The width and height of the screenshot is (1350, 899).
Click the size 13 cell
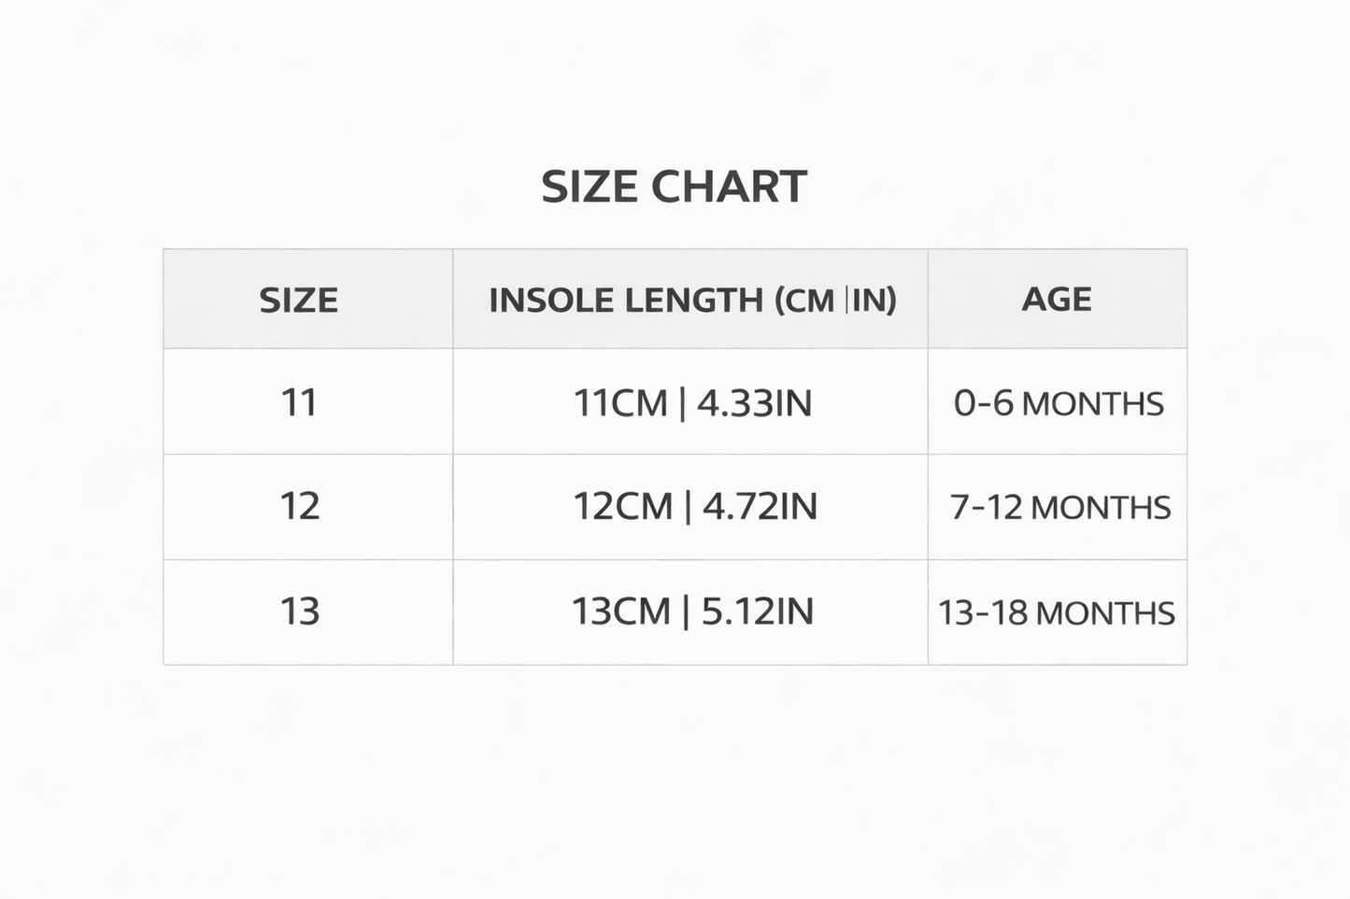(300, 611)
